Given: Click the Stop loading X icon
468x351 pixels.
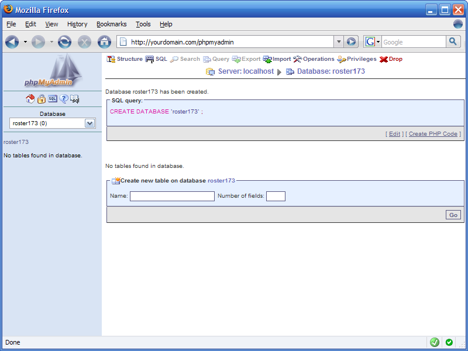Looking at the screenshot, I should point(84,42).
